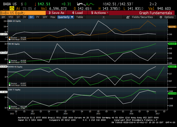Click the red down-arrow price indicator
This screenshot has height=127, width=177.
(35, 4)
